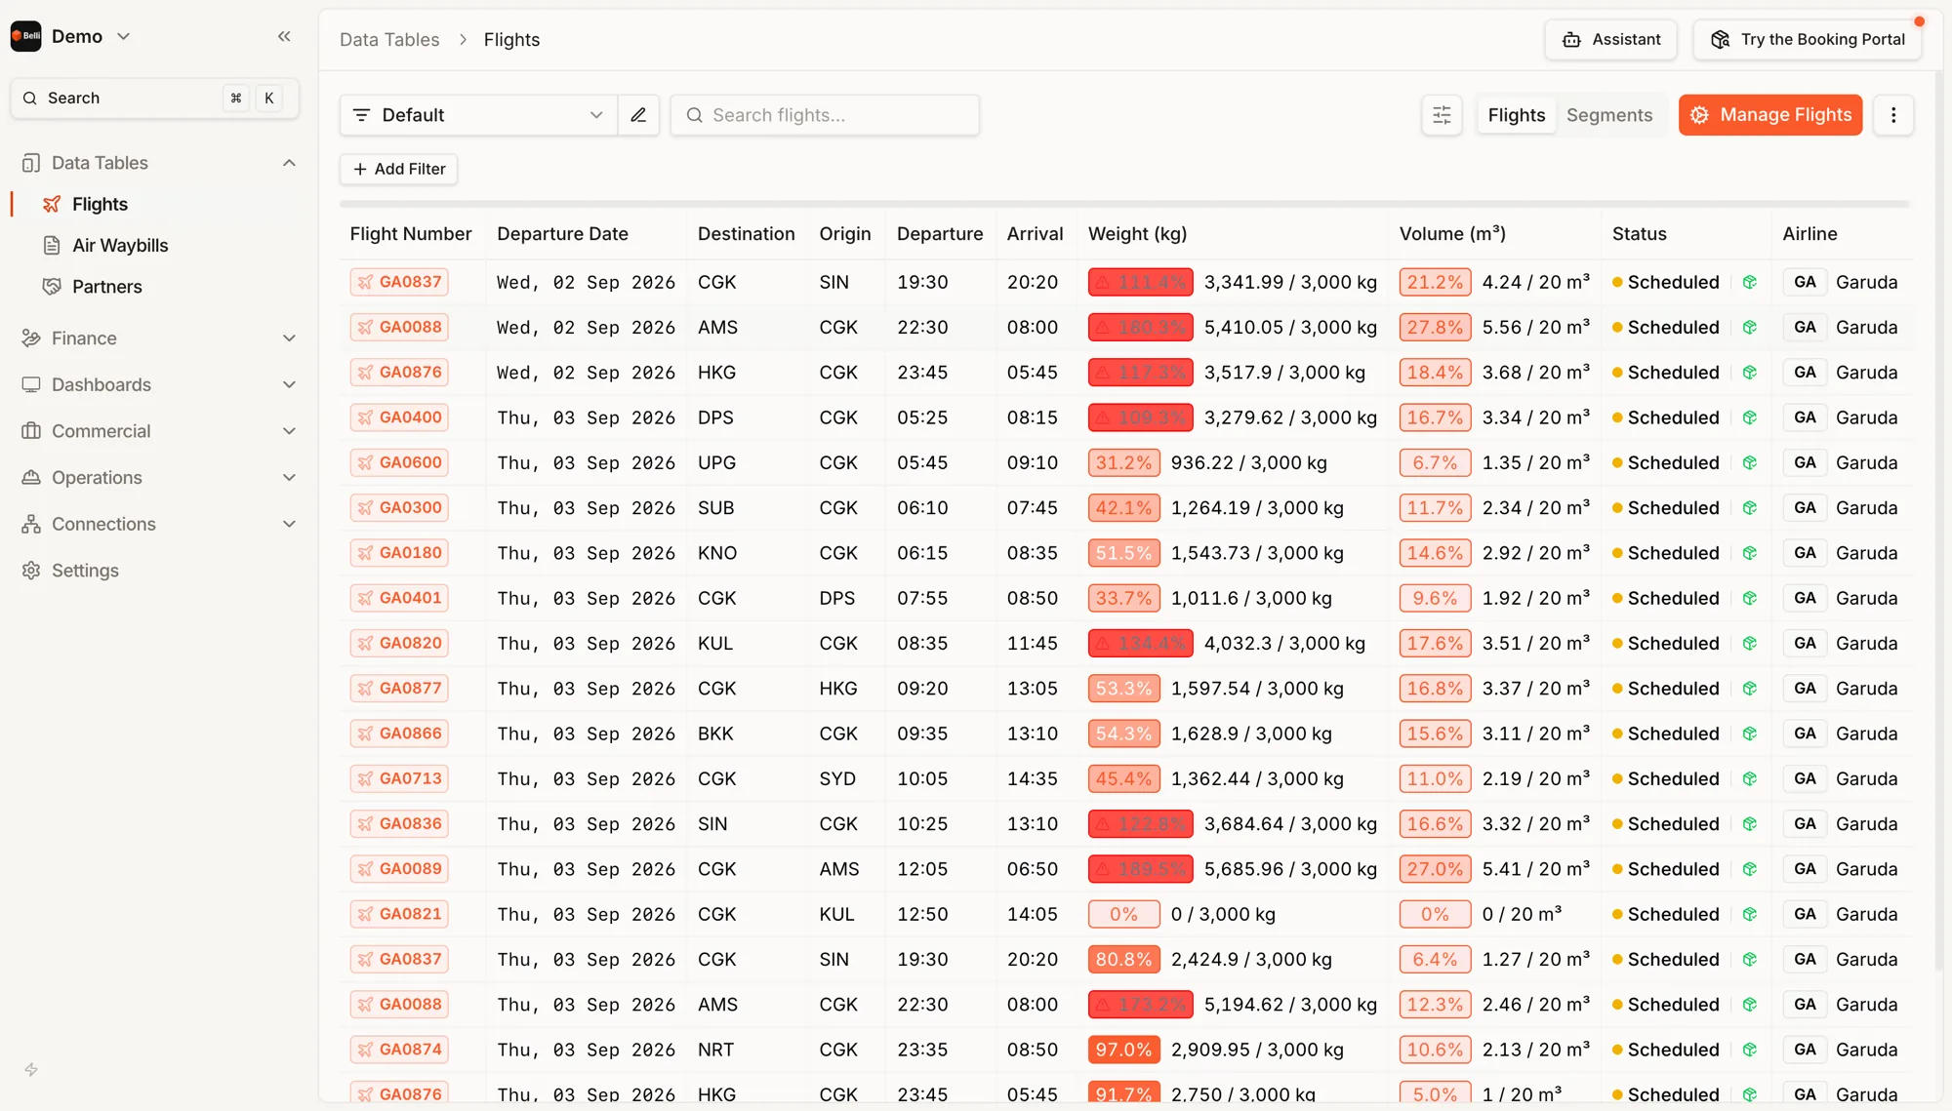Open flight tag GA0821
The height and width of the screenshot is (1111, 1952).
pyautogui.click(x=399, y=914)
